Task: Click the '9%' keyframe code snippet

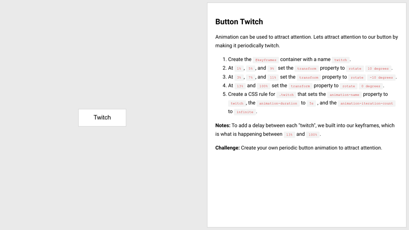Action: [x=272, y=69]
